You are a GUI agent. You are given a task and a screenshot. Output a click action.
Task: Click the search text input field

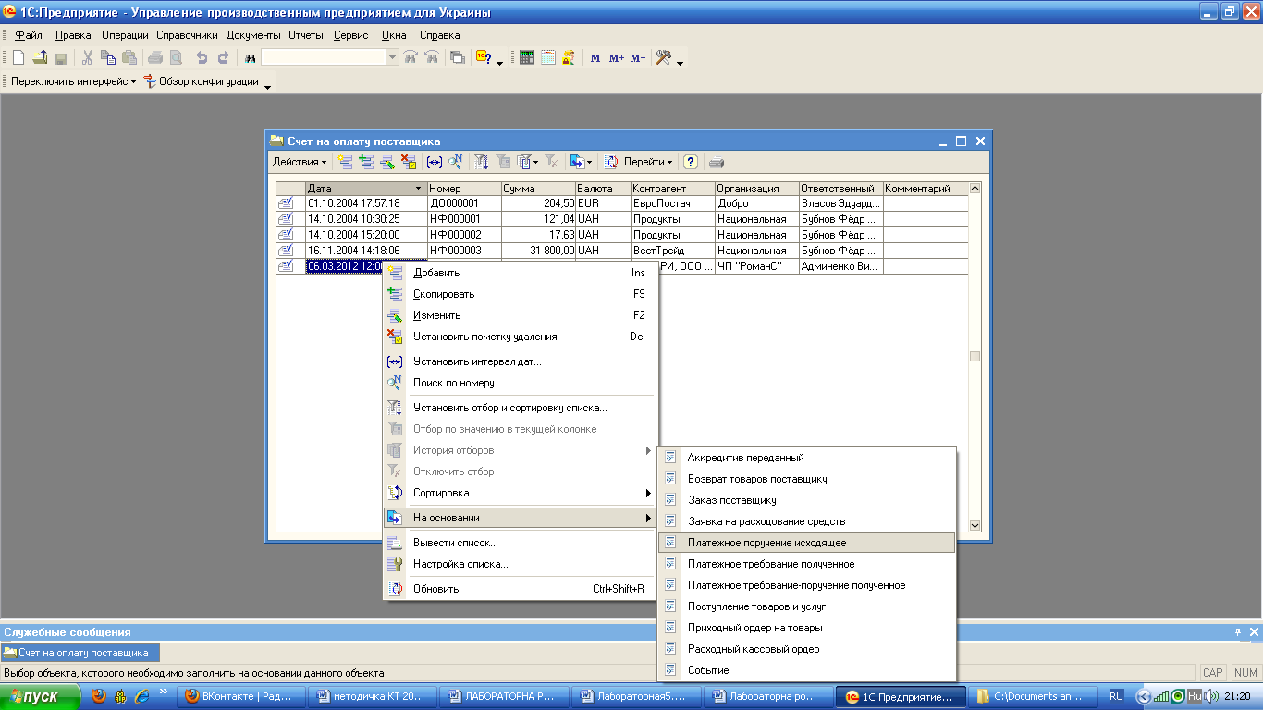[324, 57]
